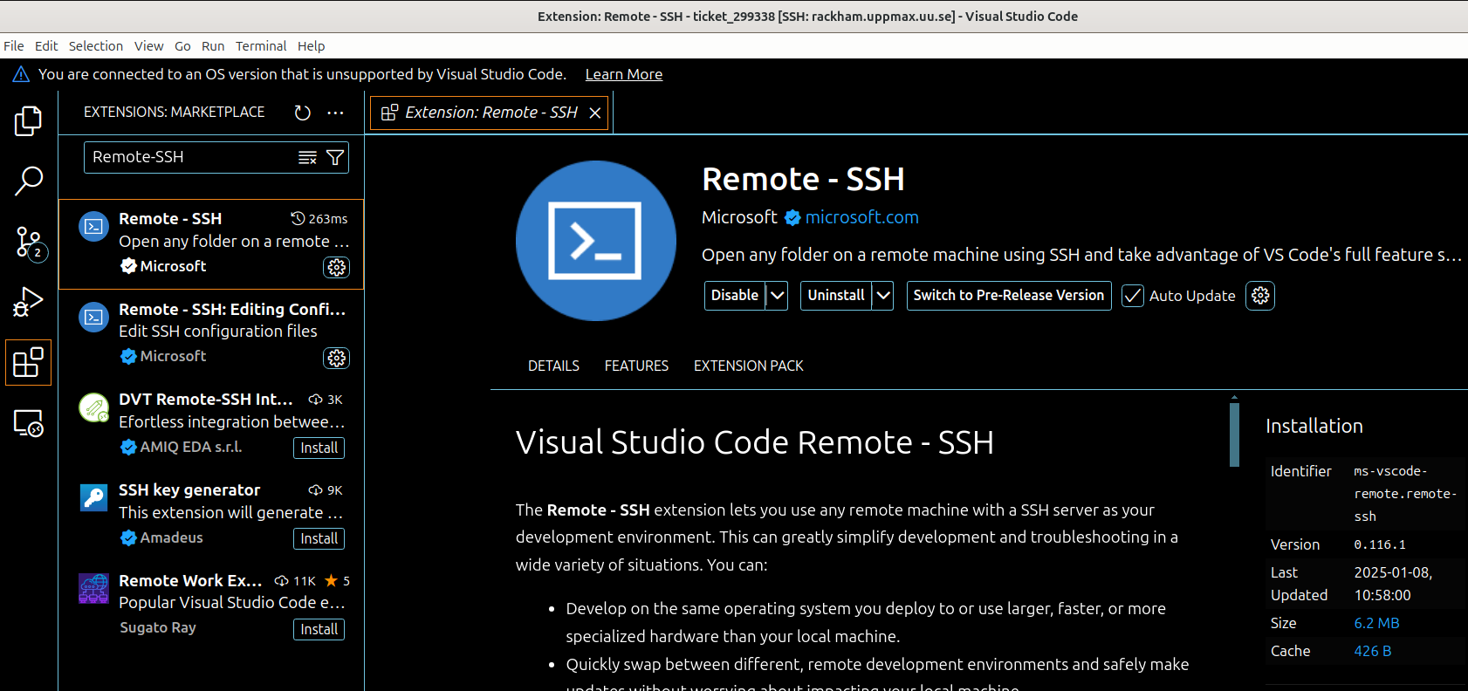
Task: Open the Learn More link
Action: pos(624,75)
